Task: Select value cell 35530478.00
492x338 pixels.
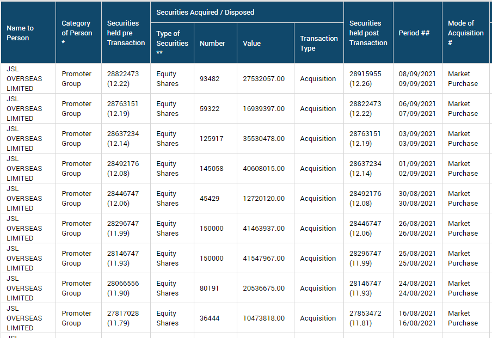Action: pos(266,138)
